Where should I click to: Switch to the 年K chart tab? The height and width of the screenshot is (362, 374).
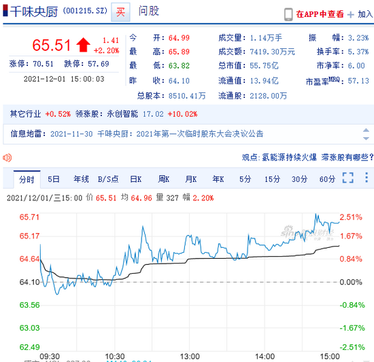(218, 179)
